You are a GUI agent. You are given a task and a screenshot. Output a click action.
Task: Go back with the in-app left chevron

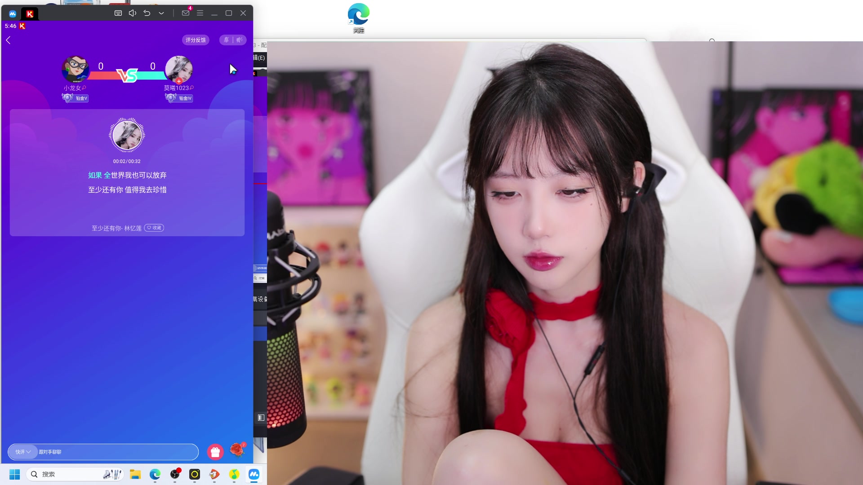click(8, 40)
